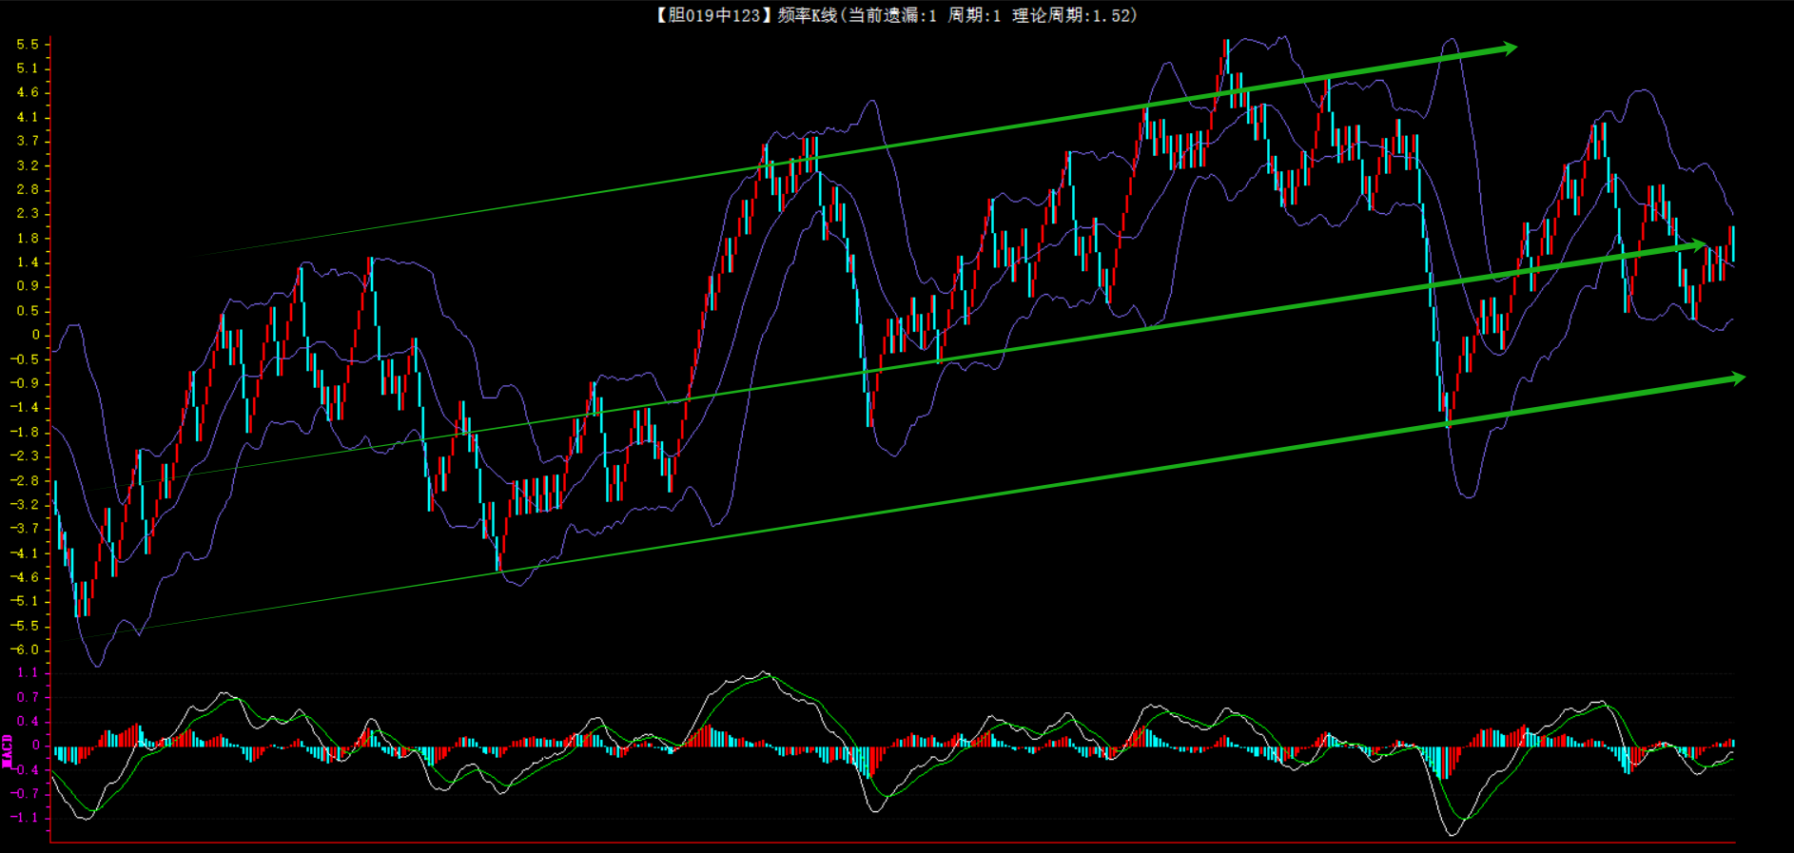This screenshot has width=1794, height=853.
Task: Select the -1.1 label on MACD axis
Action: click(26, 818)
